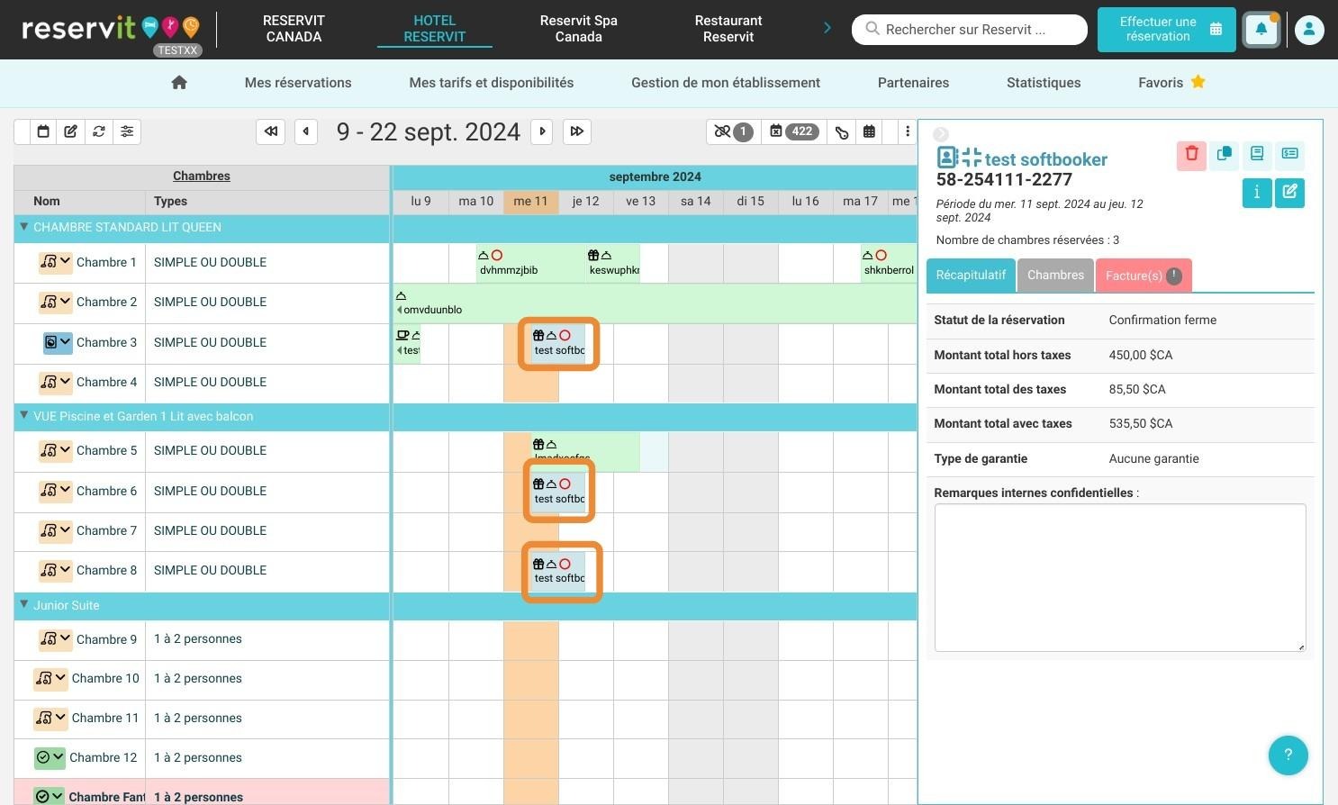Image resolution: width=1338 pixels, height=805 pixels.
Task: Open the Facture(s) tab
Action: click(x=1144, y=276)
